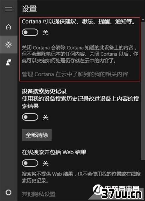Image resolution: width=145 pixels, height=201 pixels.
Task: Open the 其他隐私设置 link
Action: tap(39, 194)
